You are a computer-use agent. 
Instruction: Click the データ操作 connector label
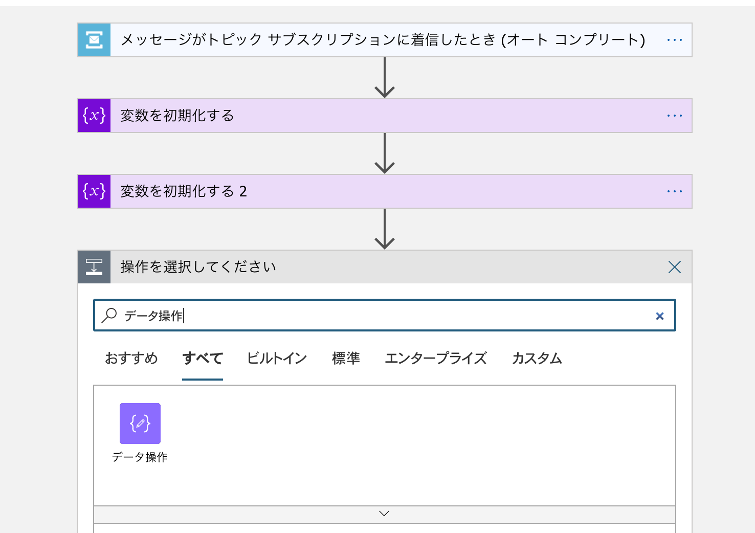pyautogui.click(x=140, y=457)
